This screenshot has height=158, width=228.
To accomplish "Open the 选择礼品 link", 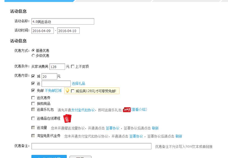I will (78, 83).
